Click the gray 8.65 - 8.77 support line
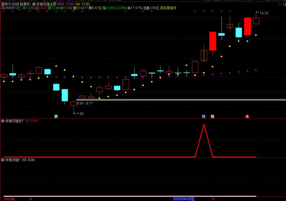This screenshot has height=201, width=286. [180, 100]
